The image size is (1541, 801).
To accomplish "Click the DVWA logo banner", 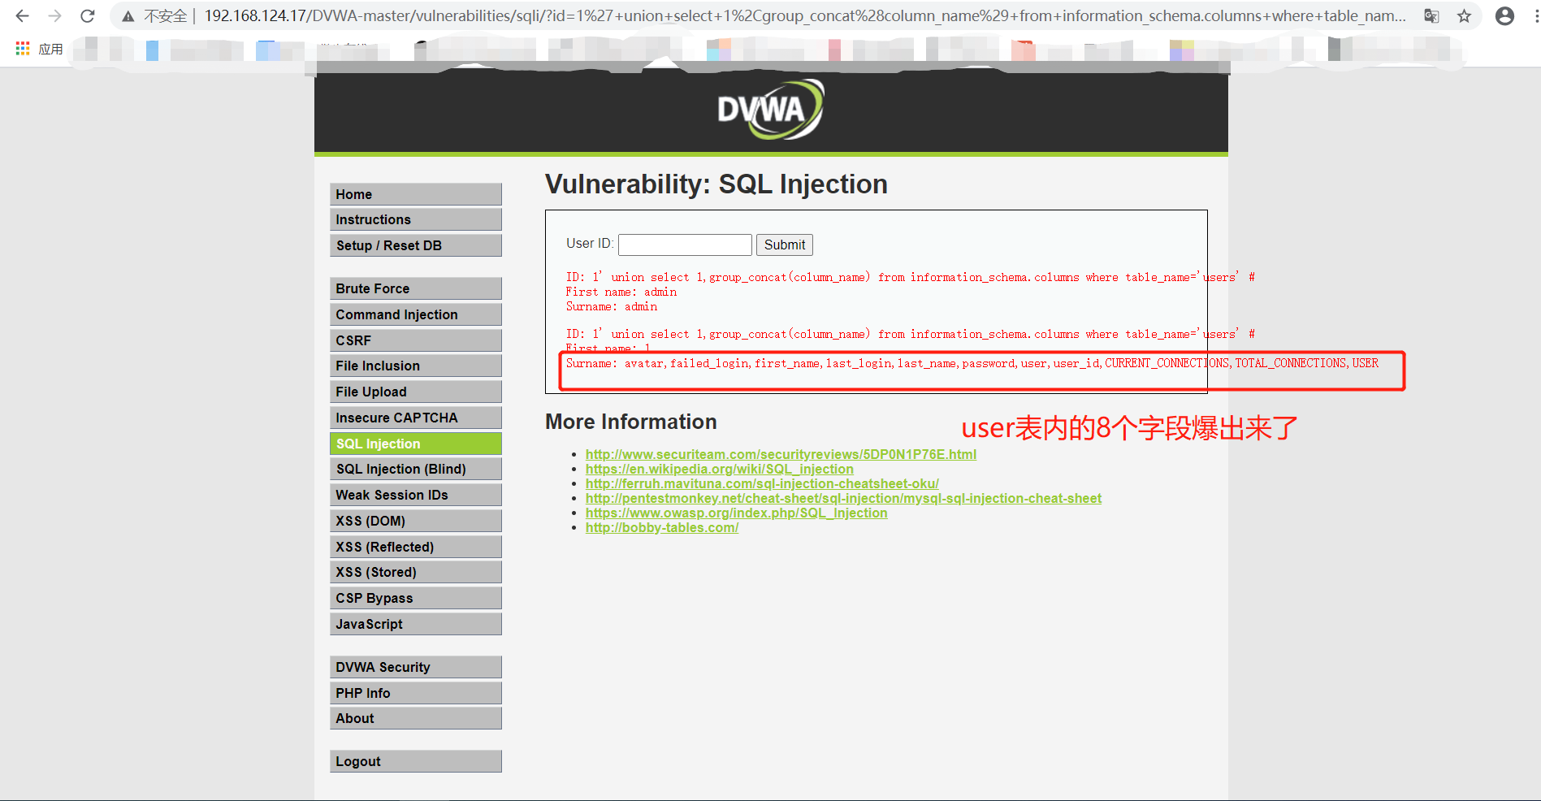I will [770, 110].
